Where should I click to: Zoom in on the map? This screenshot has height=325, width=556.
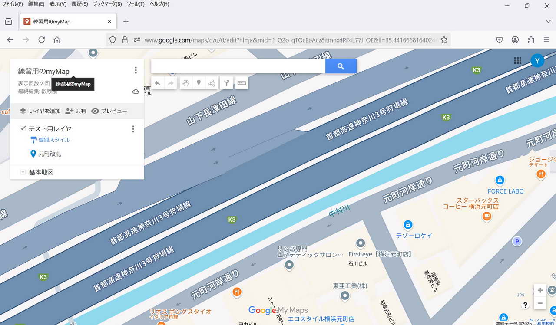tap(540, 290)
